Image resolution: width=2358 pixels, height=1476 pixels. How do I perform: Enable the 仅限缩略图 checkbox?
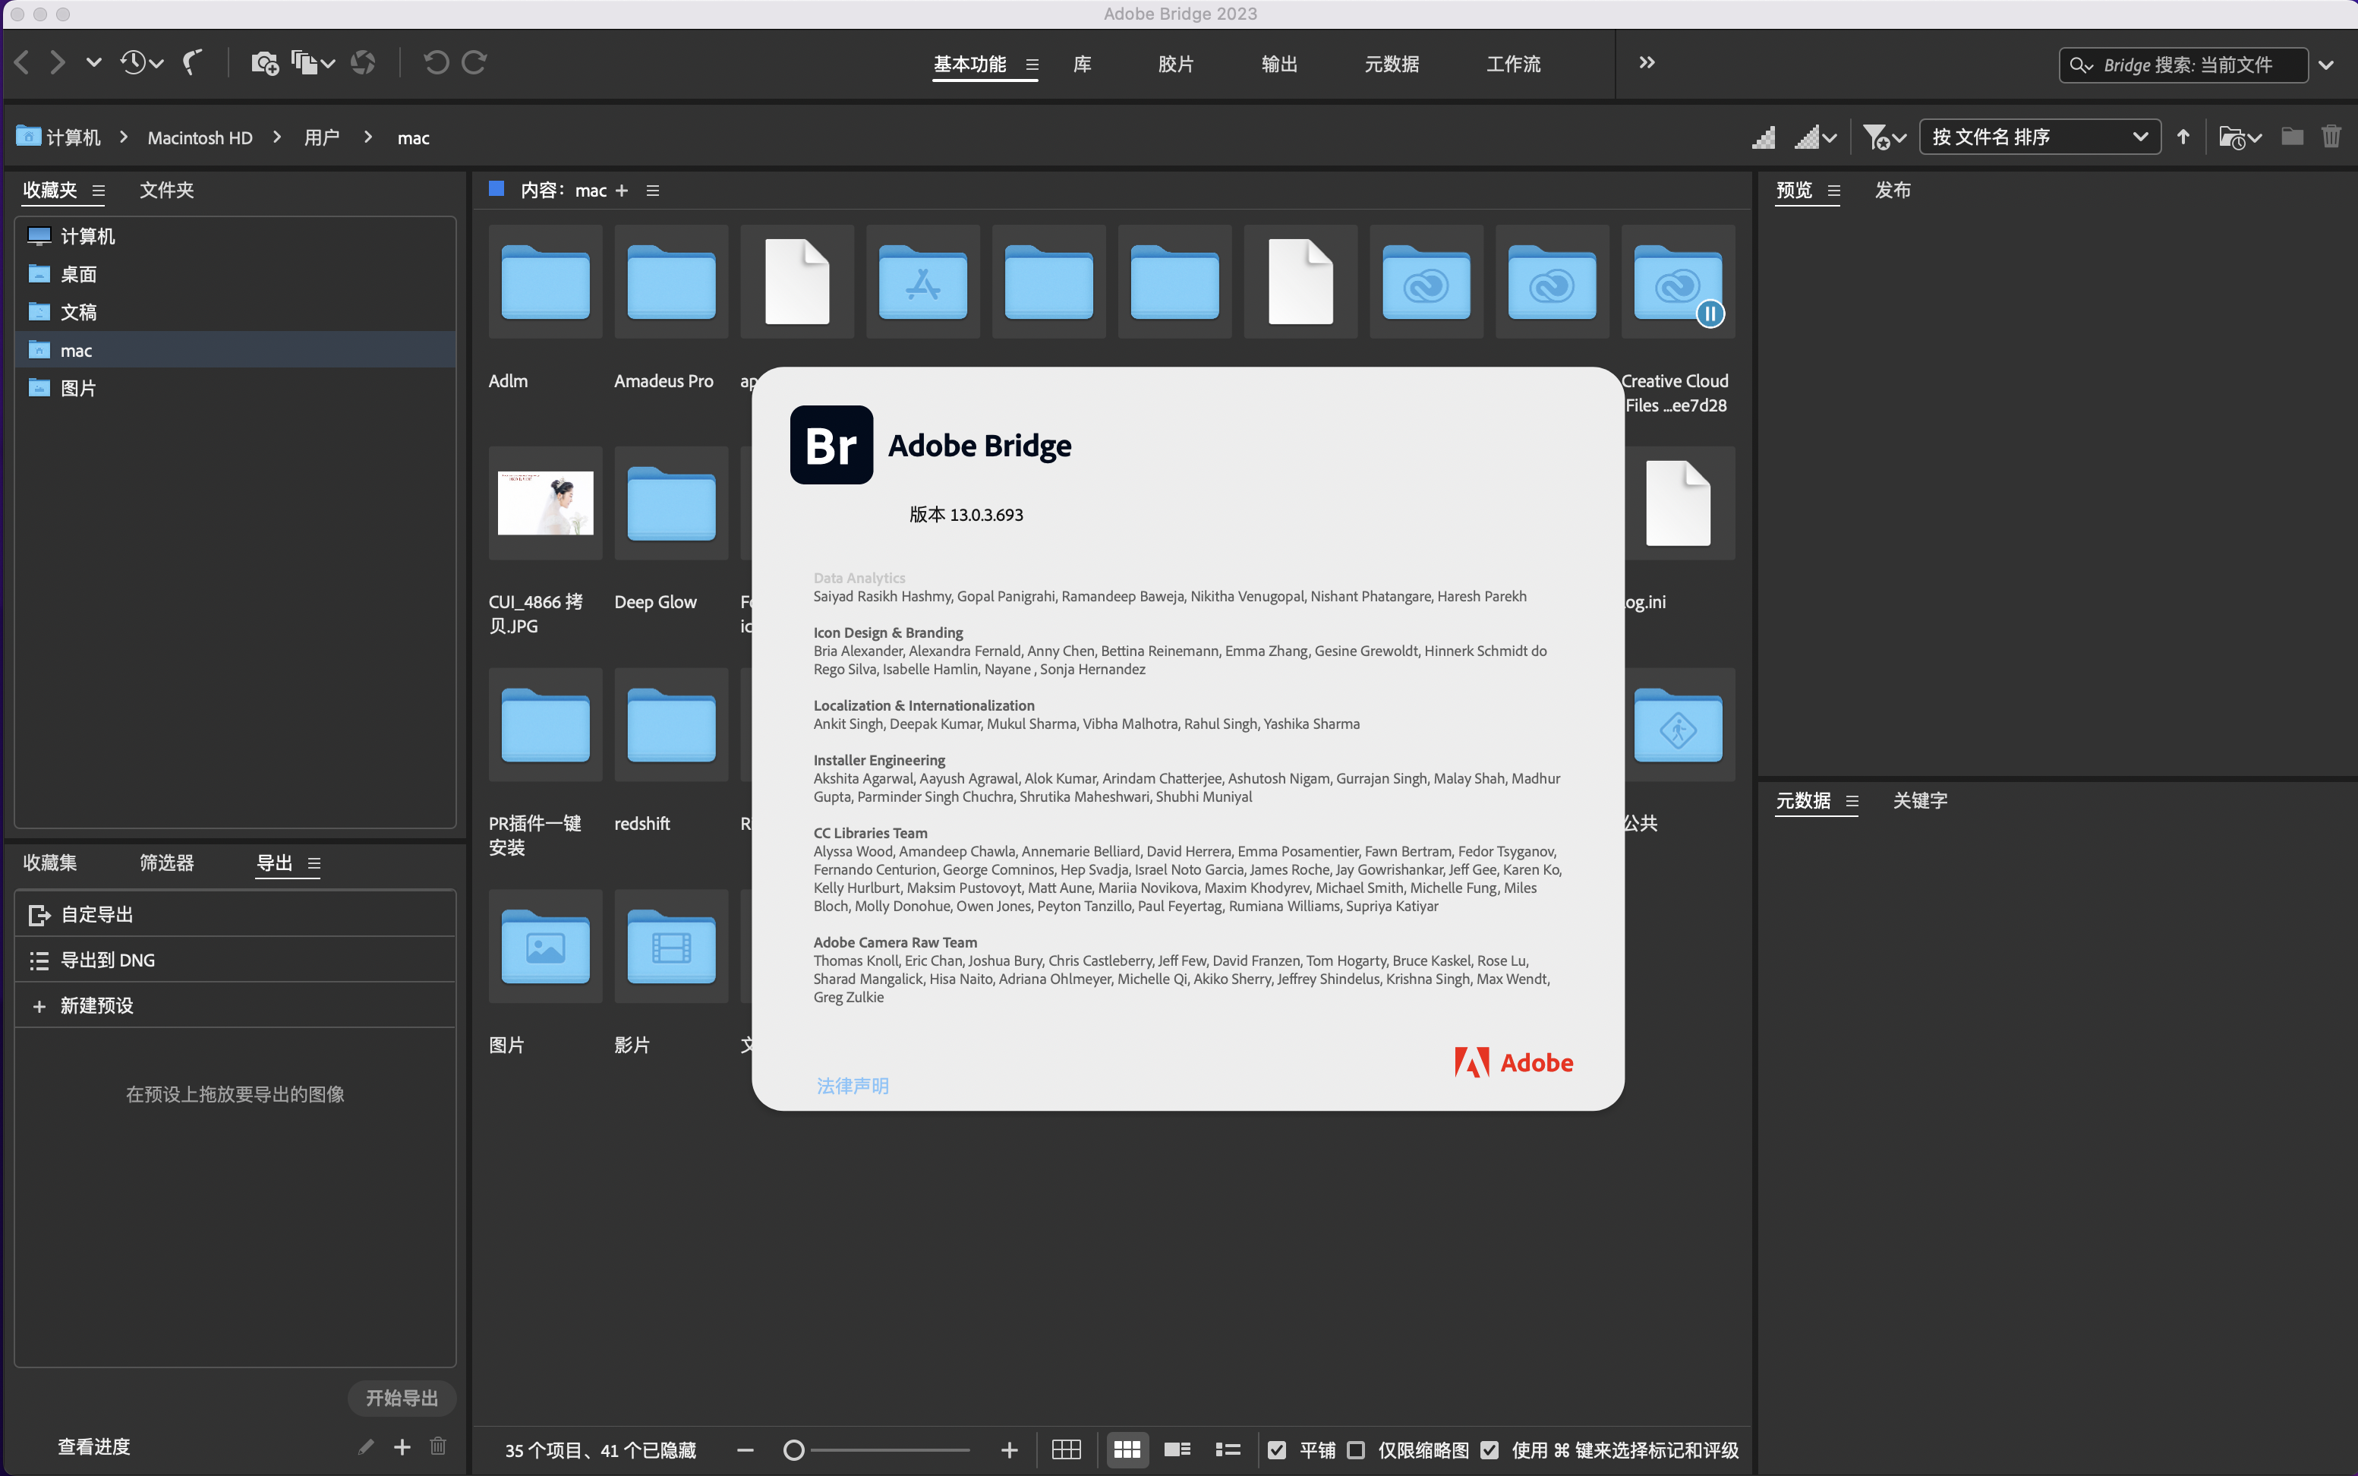[x=1357, y=1449]
